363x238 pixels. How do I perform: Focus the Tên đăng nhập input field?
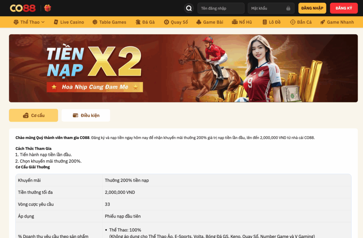point(220,8)
